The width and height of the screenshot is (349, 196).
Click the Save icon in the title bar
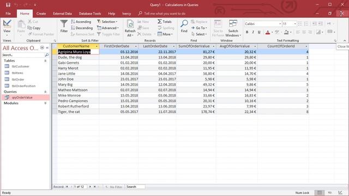click(8, 5)
